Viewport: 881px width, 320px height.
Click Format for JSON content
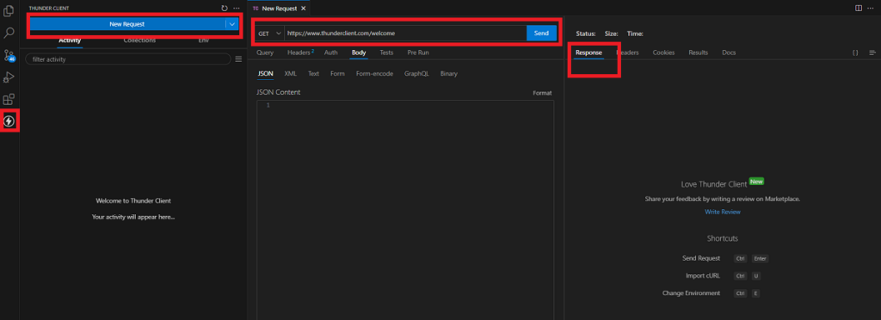coord(542,93)
